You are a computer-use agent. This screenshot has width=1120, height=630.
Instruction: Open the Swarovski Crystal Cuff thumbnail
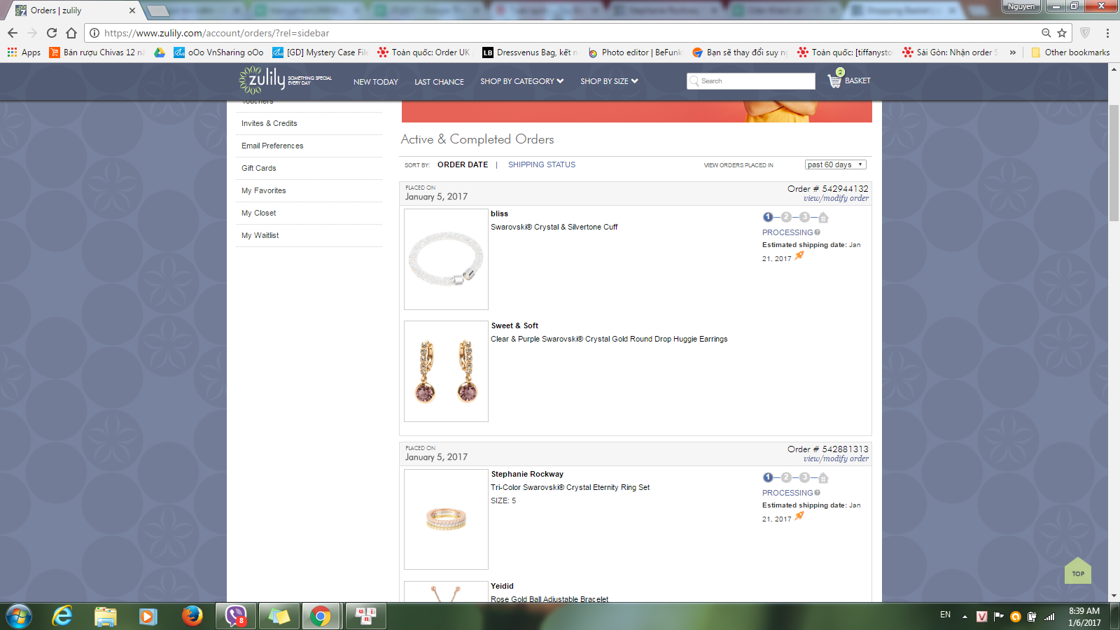click(446, 260)
